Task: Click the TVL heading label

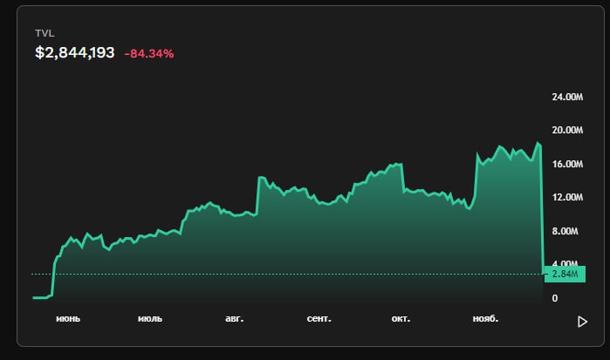Action: (44, 33)
